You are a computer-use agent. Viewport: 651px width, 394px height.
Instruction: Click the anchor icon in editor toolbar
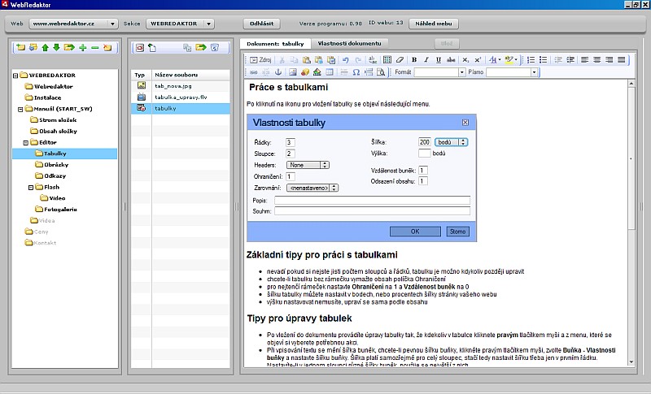point(277,72)
